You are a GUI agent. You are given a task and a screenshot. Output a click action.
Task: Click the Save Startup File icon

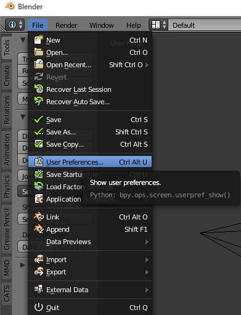click(x=39, y=174)
